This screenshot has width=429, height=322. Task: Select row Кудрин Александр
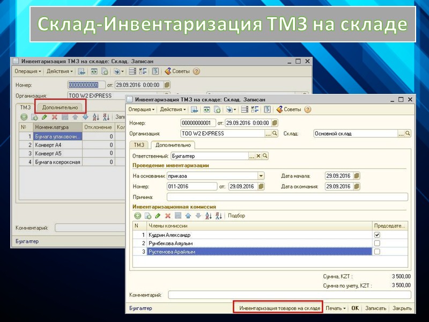coord(270,235)
